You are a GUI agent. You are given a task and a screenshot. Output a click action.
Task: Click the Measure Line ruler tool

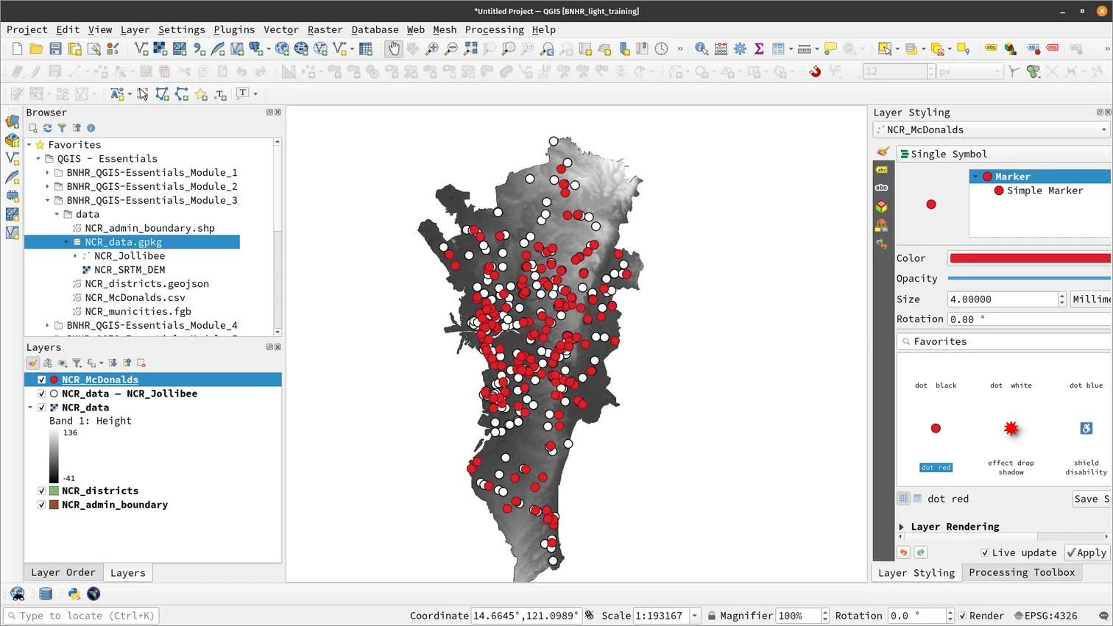click(804, 49)
